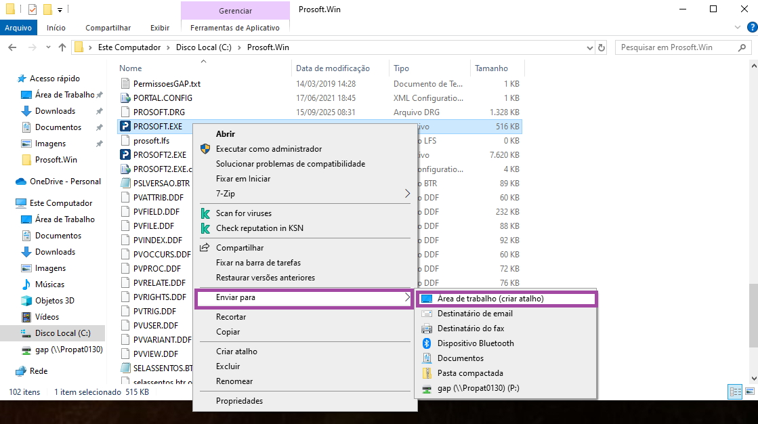Select the PVATTRIB.DDF file
The height and width of the screenshot is (424, 758).
point(159,197)
